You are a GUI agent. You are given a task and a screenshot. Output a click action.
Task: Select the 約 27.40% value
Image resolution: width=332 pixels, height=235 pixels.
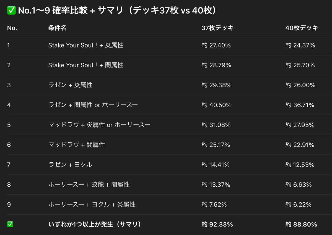216,45
